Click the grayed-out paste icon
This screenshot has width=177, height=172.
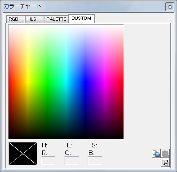[165, 154]
